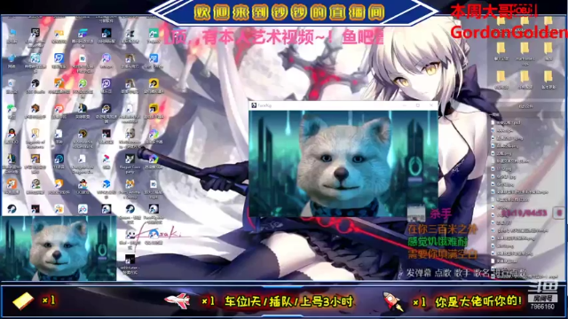This screenshot has width=568, height=319.
Task: Open the green WeChat desktop icon
Action: (x=12, y=109)
